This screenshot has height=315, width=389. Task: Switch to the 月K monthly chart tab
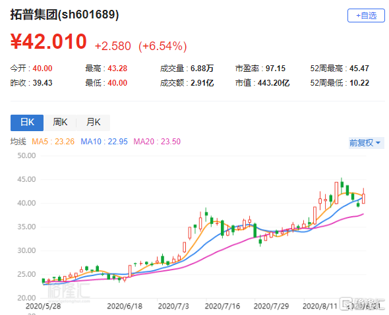(x=93, y=123)
